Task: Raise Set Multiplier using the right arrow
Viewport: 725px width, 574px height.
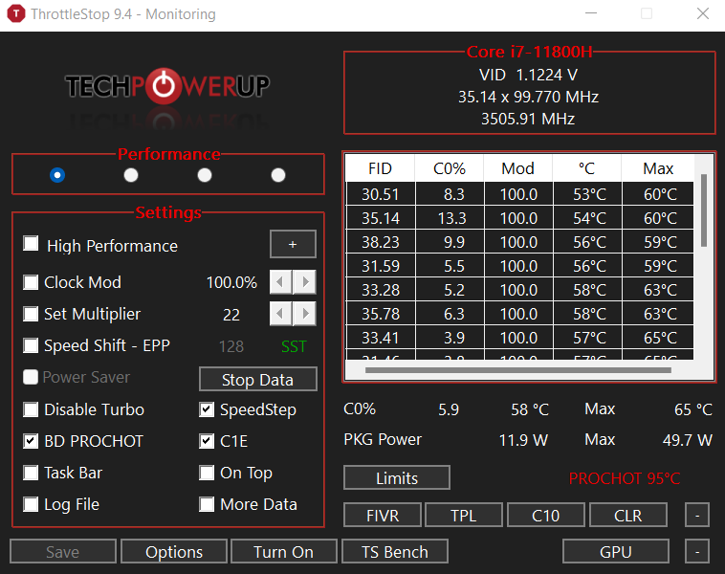Action: [305, 314]
